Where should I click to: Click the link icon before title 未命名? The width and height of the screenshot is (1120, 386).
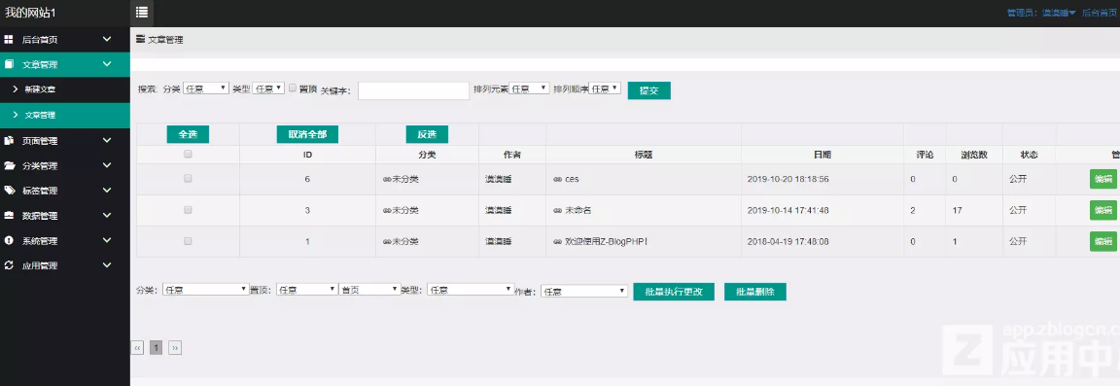click(557, 211)
